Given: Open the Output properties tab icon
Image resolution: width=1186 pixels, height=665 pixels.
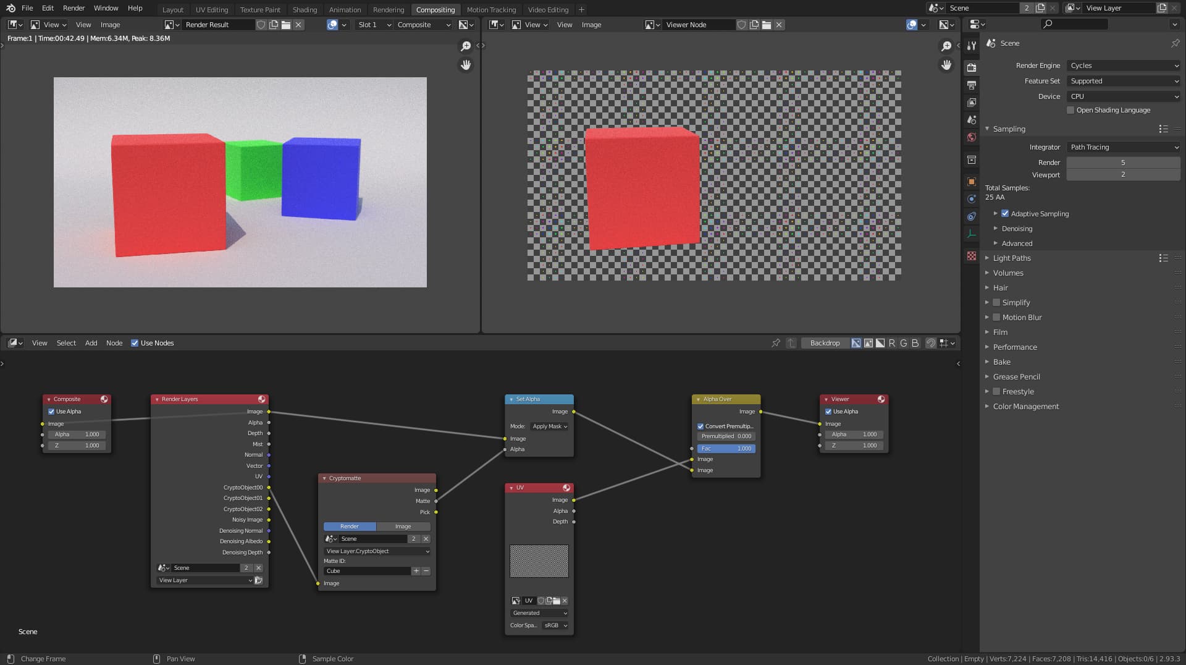Looking at the screenshot, I should pyautogui.click(x=972, y=85).
